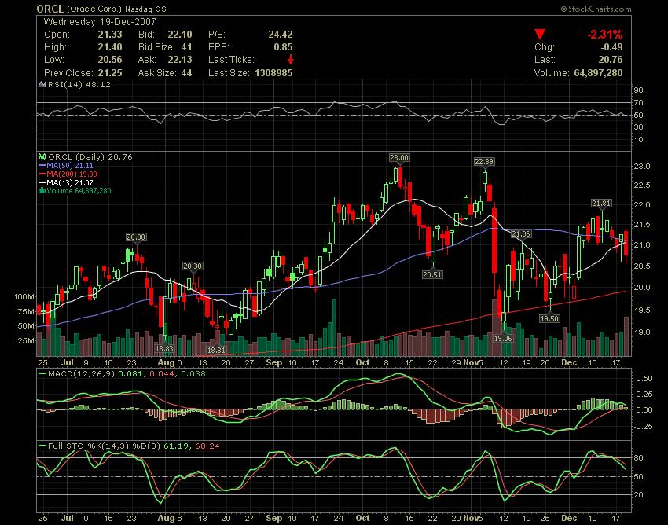Image resolution: width=668 pixels, height=525 pixels.
Task: Click the 18.83 low price marker
Action: (164, 349)
